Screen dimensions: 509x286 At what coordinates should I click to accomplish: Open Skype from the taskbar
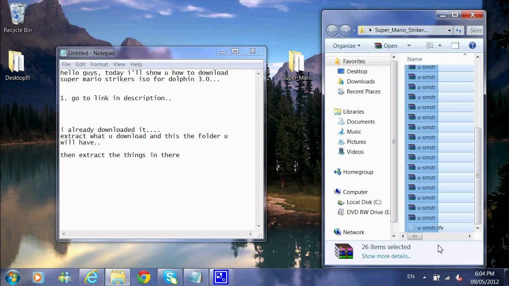coord(170,277)
